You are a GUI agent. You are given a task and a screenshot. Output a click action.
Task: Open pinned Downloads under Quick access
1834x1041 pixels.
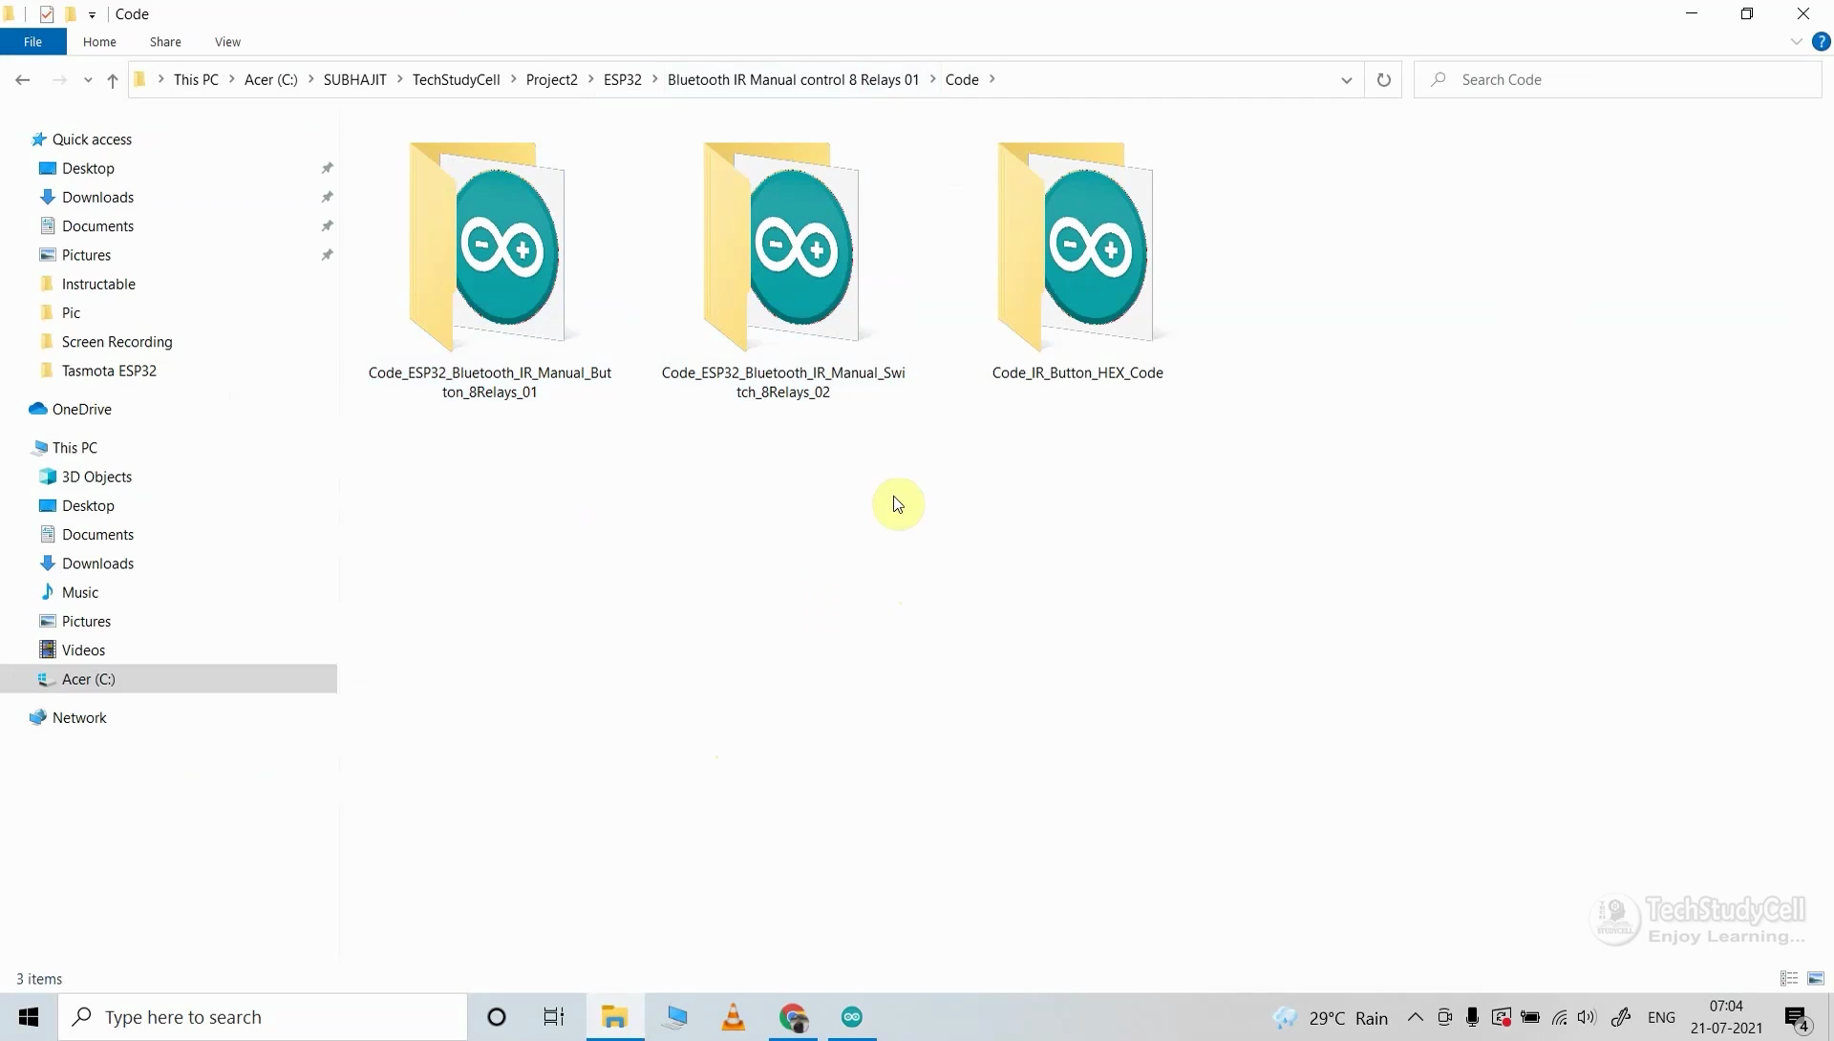click(97, 198)
